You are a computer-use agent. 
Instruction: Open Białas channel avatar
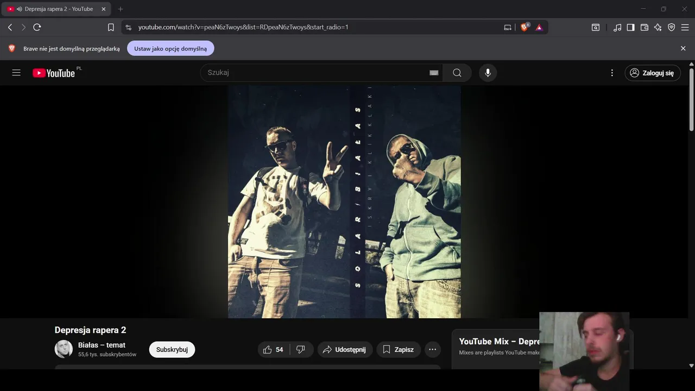coord(64,349)
